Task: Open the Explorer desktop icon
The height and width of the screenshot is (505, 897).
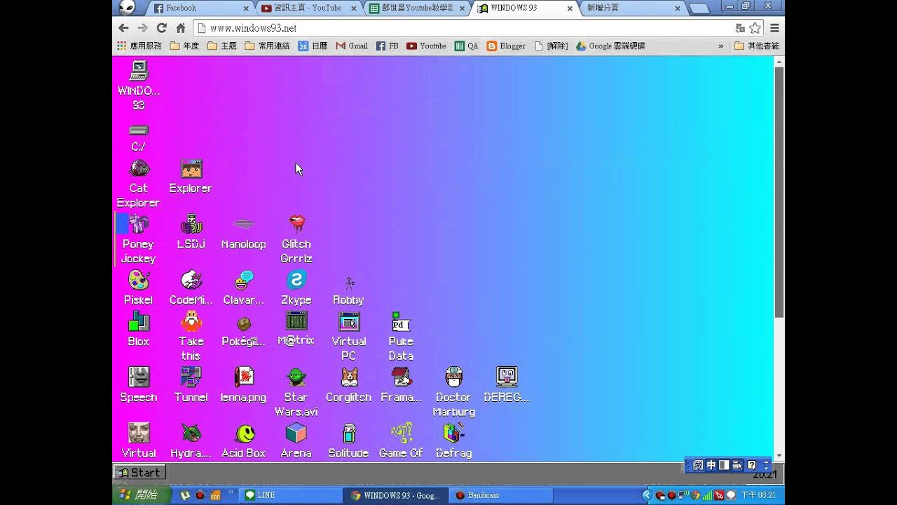Action: tap(191, 168)
